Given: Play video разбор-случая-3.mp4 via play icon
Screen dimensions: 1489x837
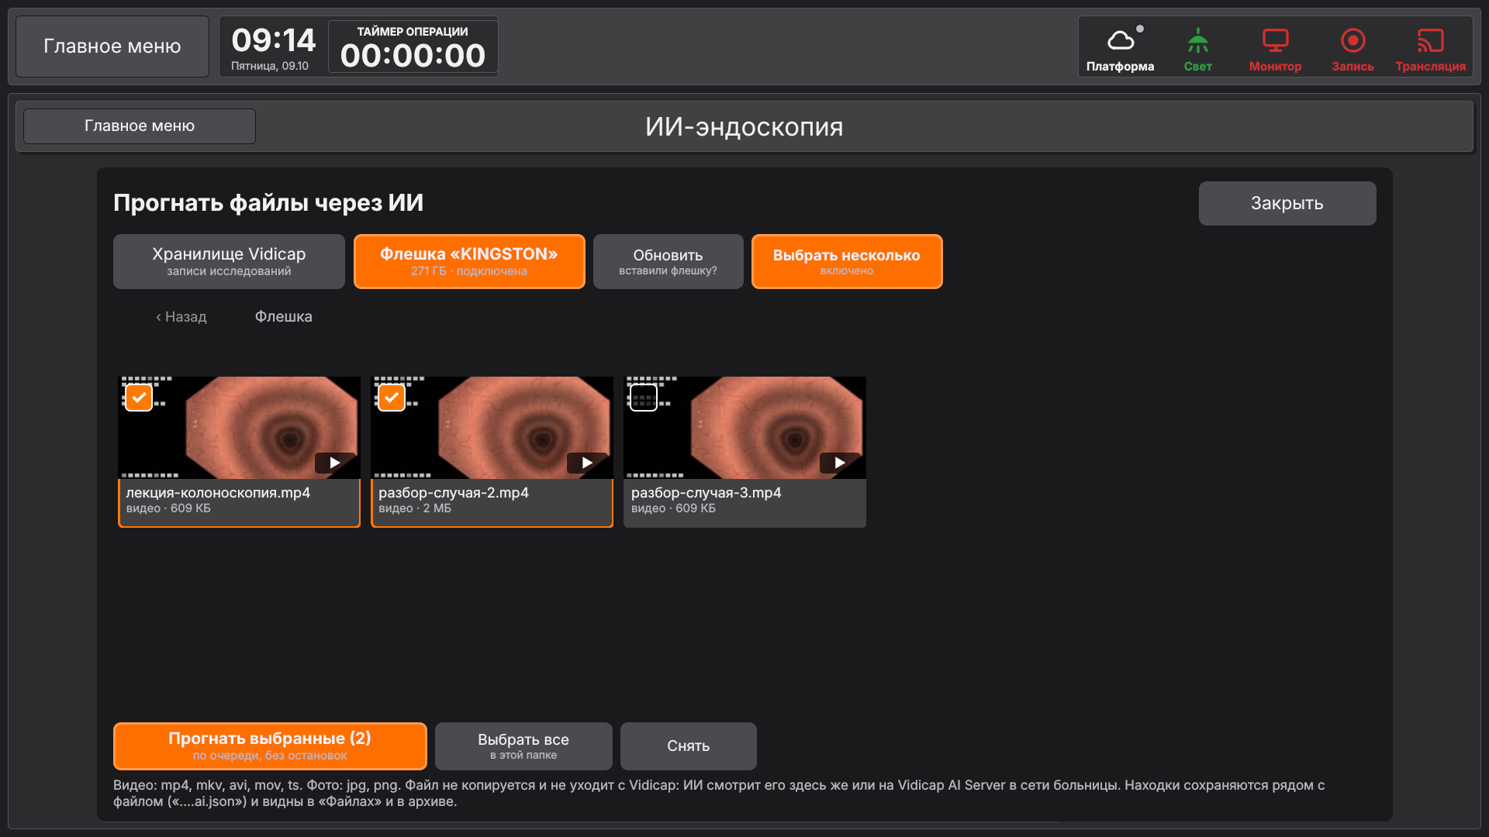Looking at the screenshot, I should tap(840, 463).
